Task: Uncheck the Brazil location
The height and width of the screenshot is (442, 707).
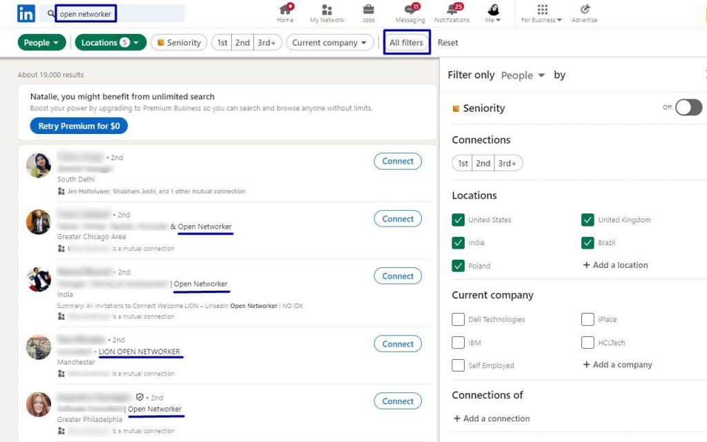Action: [x=588, y=242]
